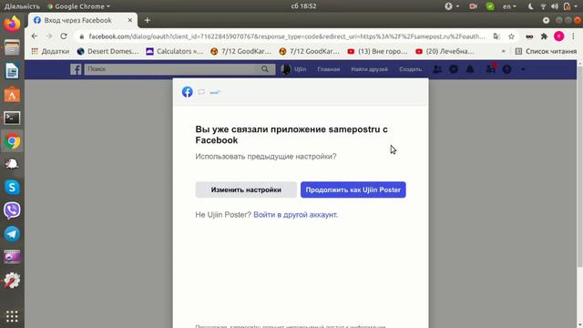Open the Ujiin profile in the header
This screenshot has width=583, height=328.
(293, 69)
